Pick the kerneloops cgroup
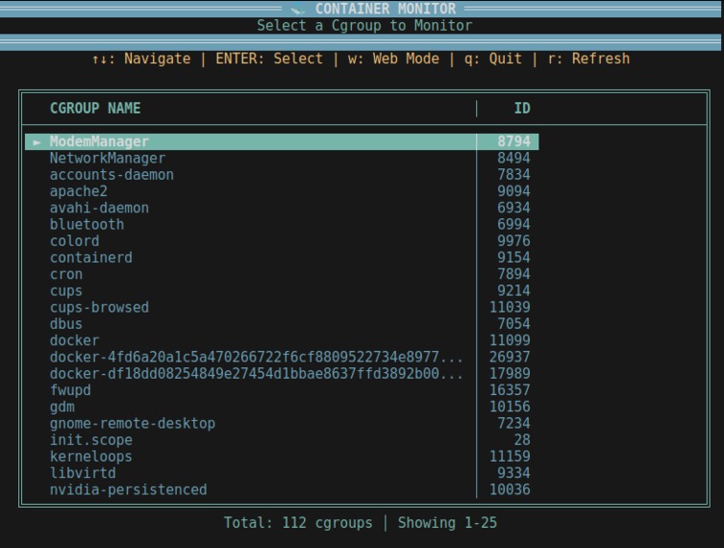Screen dimensions: 724x548 [x=91, y=457]
